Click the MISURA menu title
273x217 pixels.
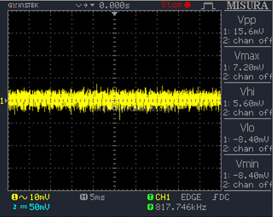coord(247,5)
